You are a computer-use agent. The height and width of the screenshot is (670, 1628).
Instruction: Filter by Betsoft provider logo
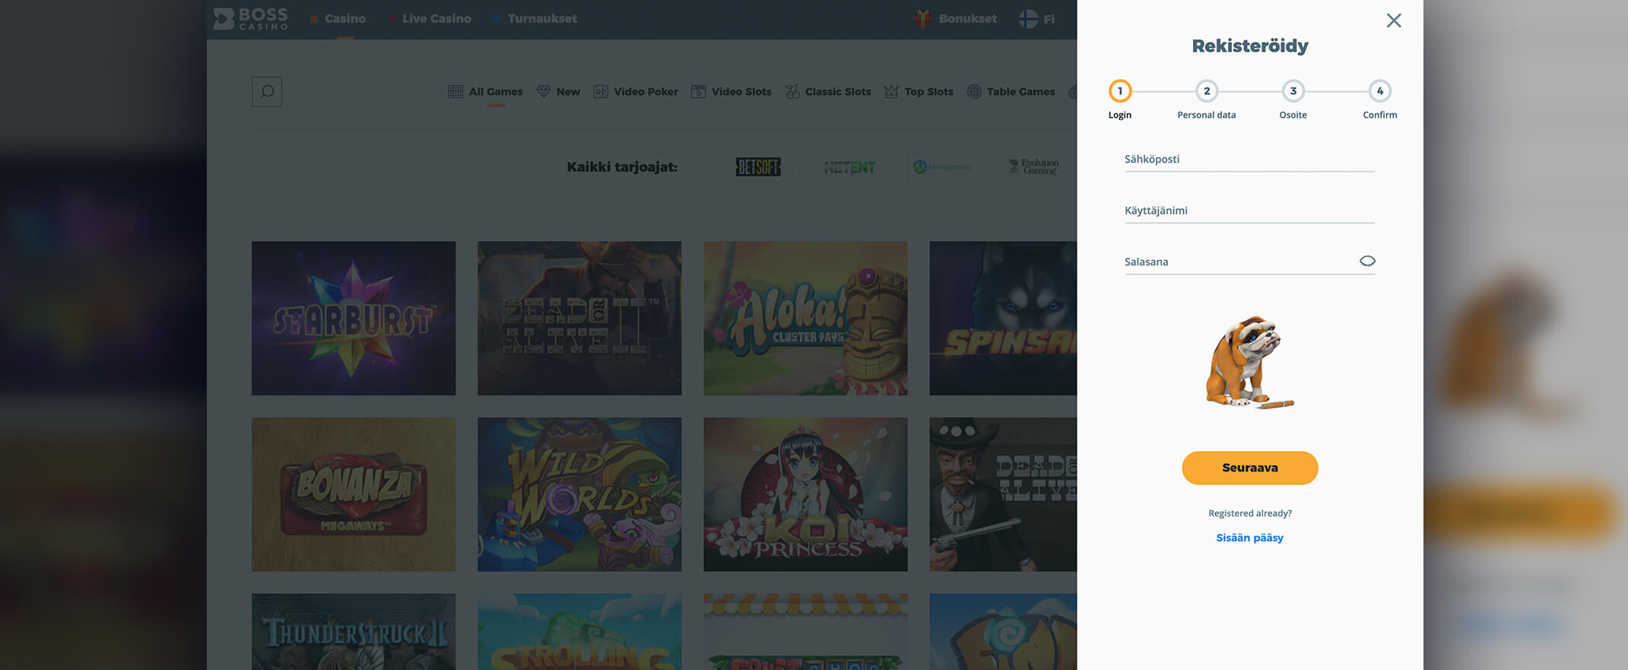(758, 167)
